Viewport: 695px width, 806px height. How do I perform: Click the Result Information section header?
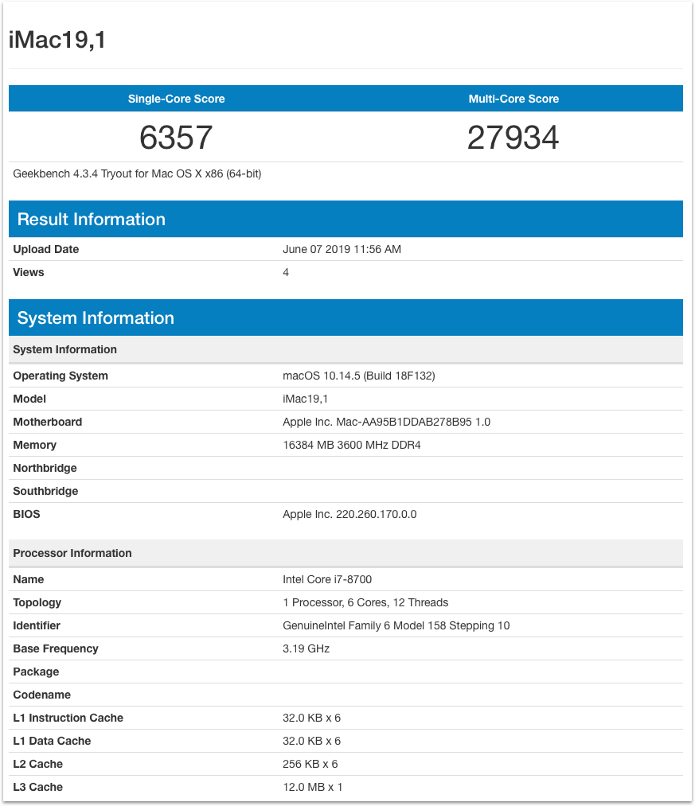tap(92, 220)
